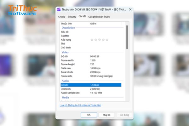The image size is (189, 126).
Task: Click the Áp dụng button
Action: (124, 115)
